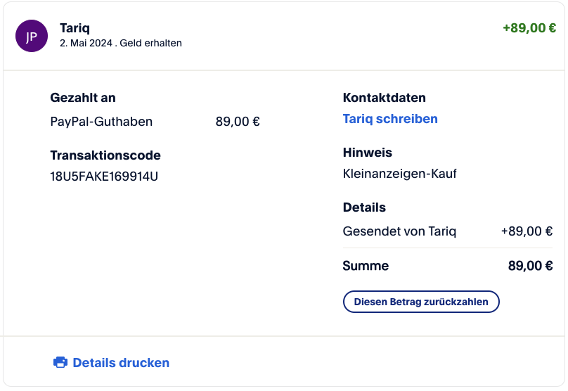Click the Tariq name in the header
Viewport: 568px width, 391px height.
75,28
